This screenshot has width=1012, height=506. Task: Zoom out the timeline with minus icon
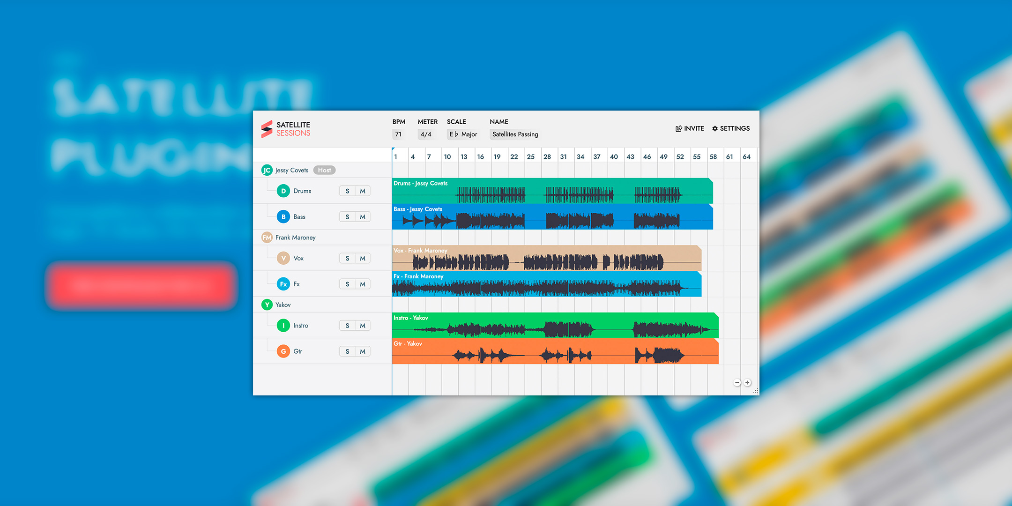(737, 383)
